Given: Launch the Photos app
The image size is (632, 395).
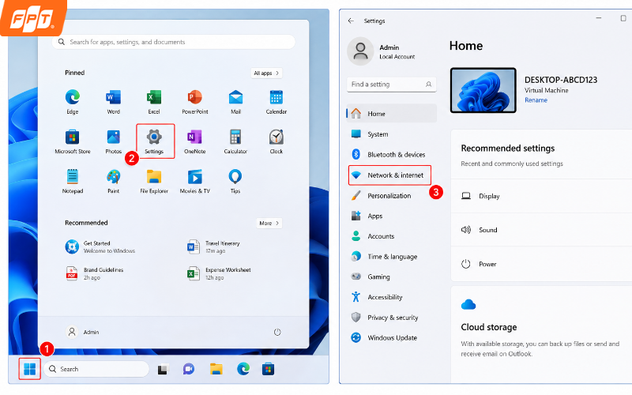Looking at the screenshot, I should point(113,141).
